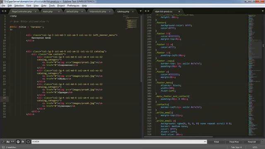This screenshot has height=149, width=265.
Task: Click 'images/prod2.jpg' anchor line
Action: (72, 76)
